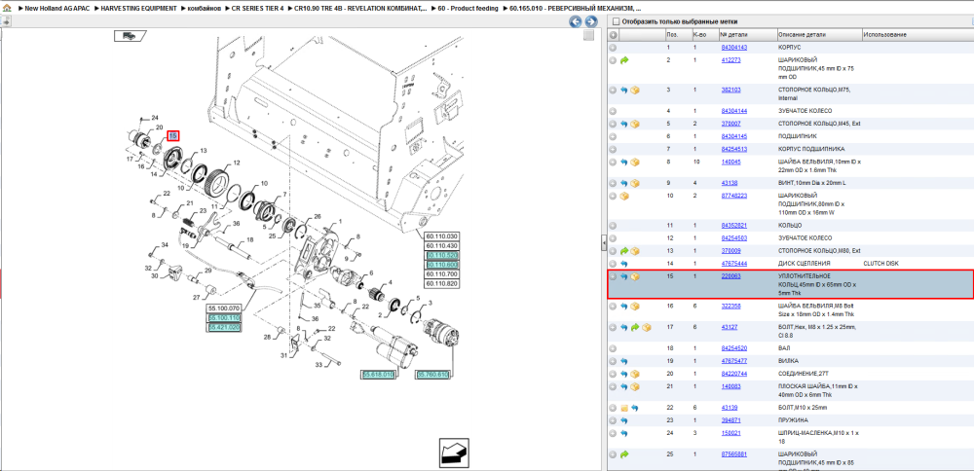Click the green arrow icon in row 17
The image size is (974, 471).
tap(635, 328)
